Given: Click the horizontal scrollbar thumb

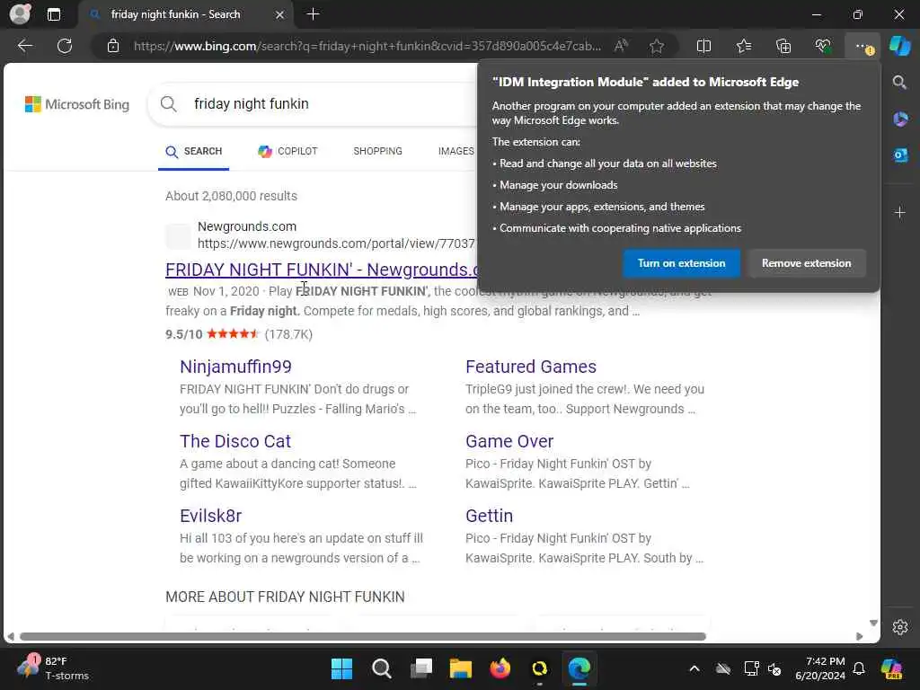Looking at the screenshot, I should coord(363,637).
